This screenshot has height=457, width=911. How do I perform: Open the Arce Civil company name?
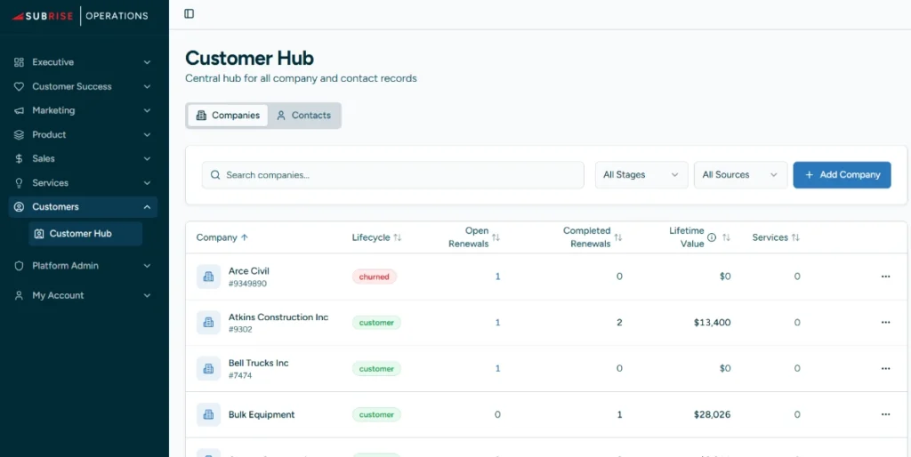click(x=249, y=270)
